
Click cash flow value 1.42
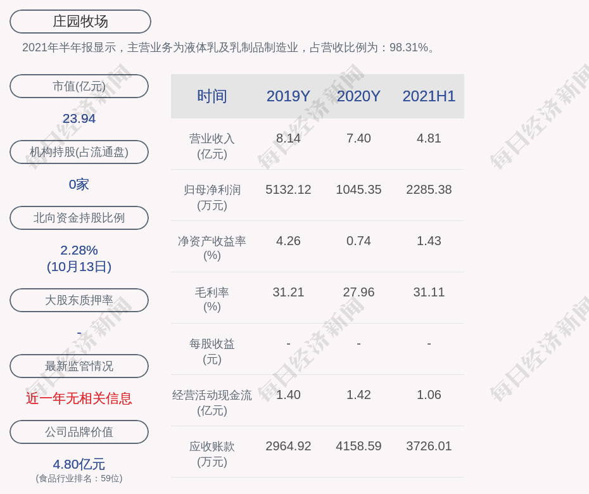pyautogui.click(x=358, y=395)
